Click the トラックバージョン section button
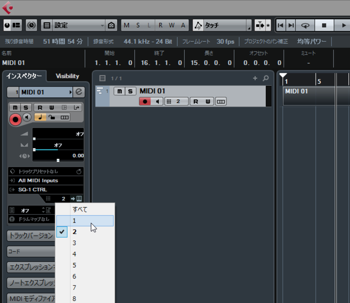The height and width of the screenshot is (303, 350). pos(31,236)
